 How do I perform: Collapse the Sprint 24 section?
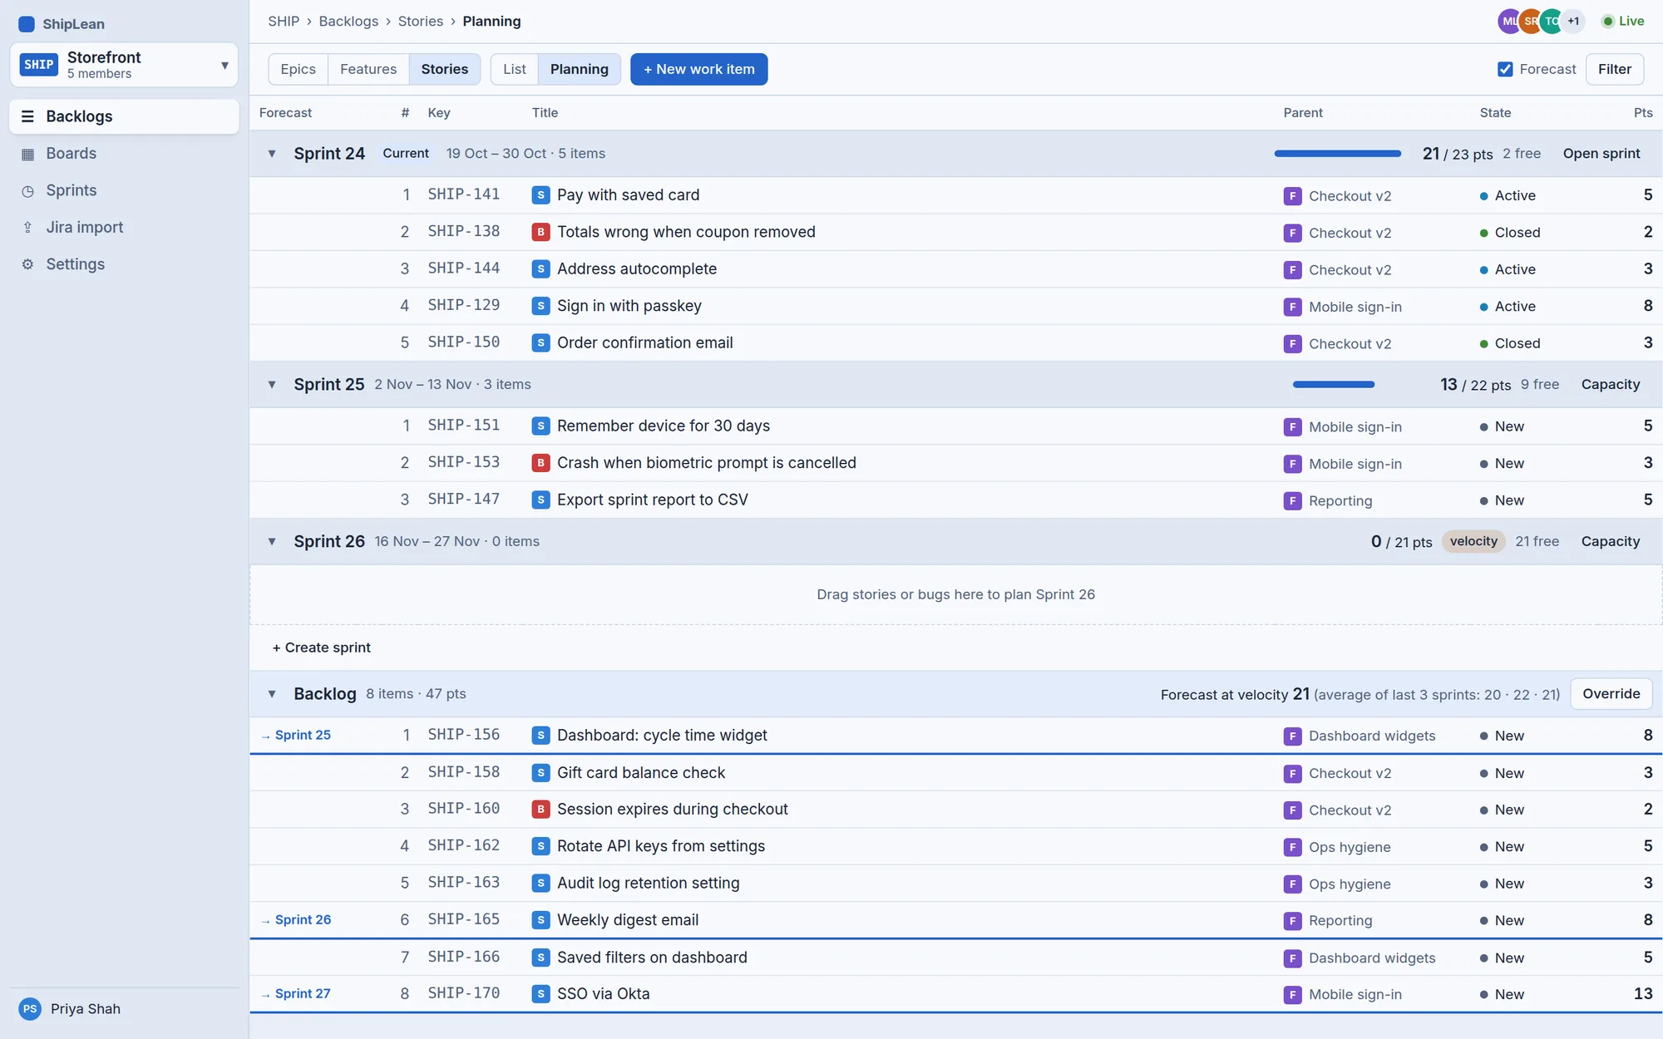(272, 154)
